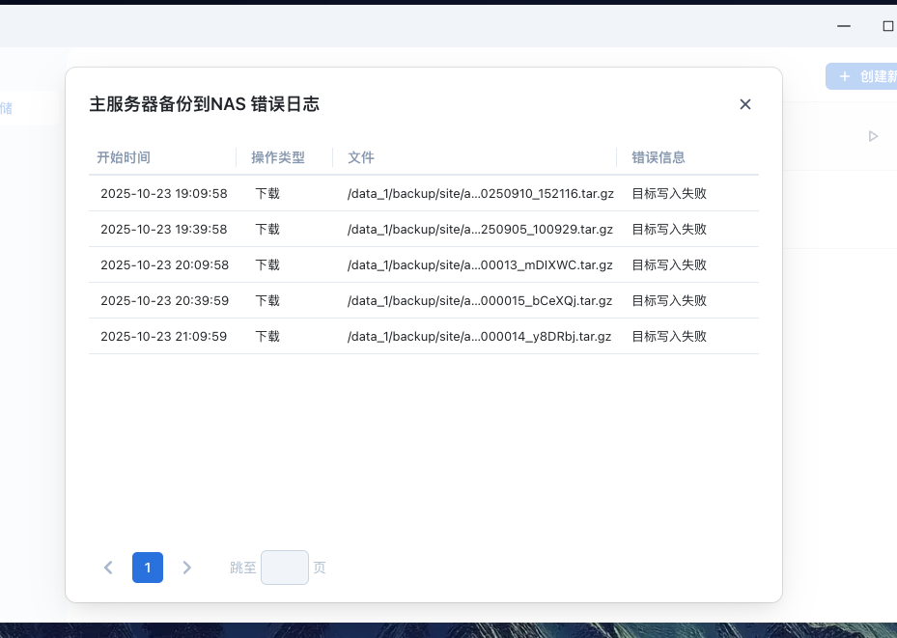
Task: Click file a...00013_mDIXWC.tar.gz in the table
Action: pyautogui.click(x=480, y=264)
